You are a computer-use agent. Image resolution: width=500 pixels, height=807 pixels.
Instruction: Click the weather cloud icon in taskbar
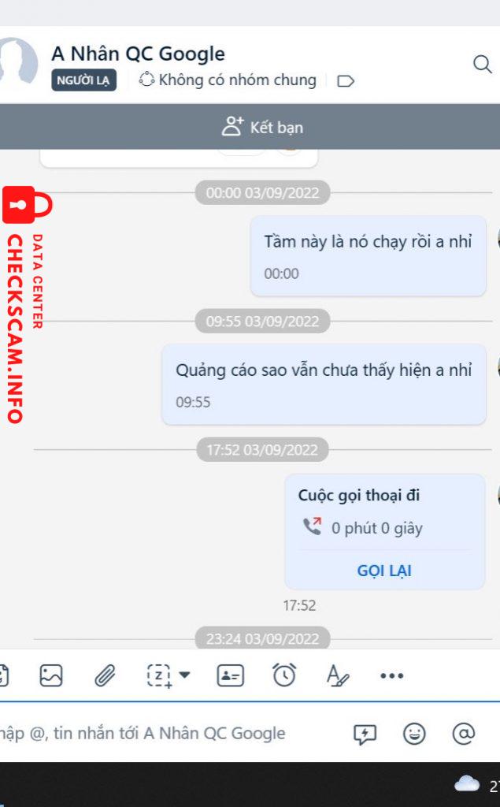click(467, 784)
